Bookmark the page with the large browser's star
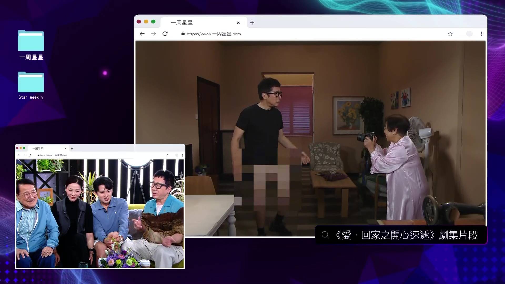Screen dimensions: 505x284 tap(450, 34)
